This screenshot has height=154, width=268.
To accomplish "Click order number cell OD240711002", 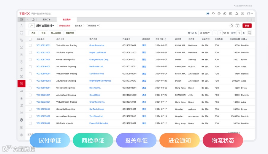I will point(129,116).
